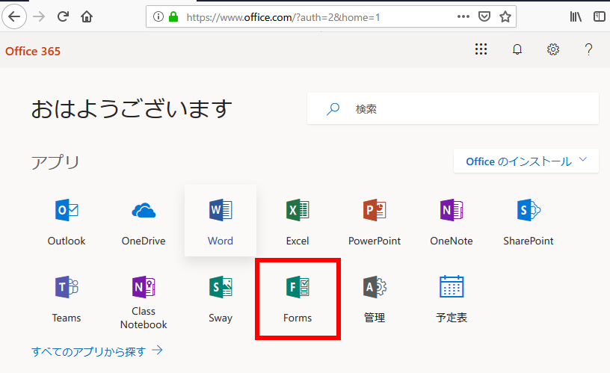Viewport: 610px width, 373px height.
Task: Open the PowerPoint app
Action: (x=375, y=221)
